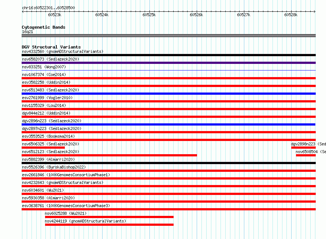Open variant label nsv6034601 (Wu2021)
The height and width of the screenshot is (239, 326).
tap(43, 190)
